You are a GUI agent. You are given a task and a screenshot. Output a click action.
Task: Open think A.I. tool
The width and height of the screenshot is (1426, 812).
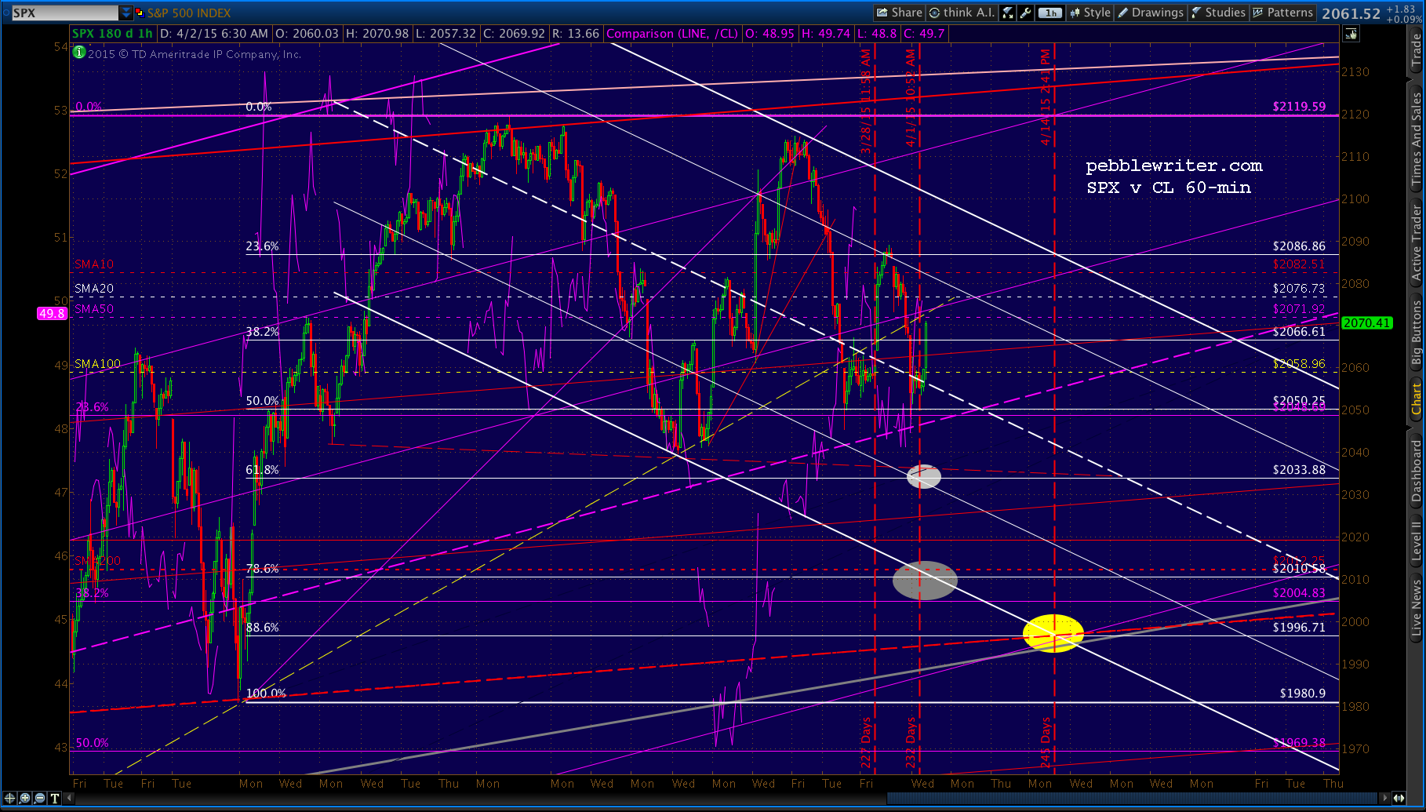[x=962, y=13]
